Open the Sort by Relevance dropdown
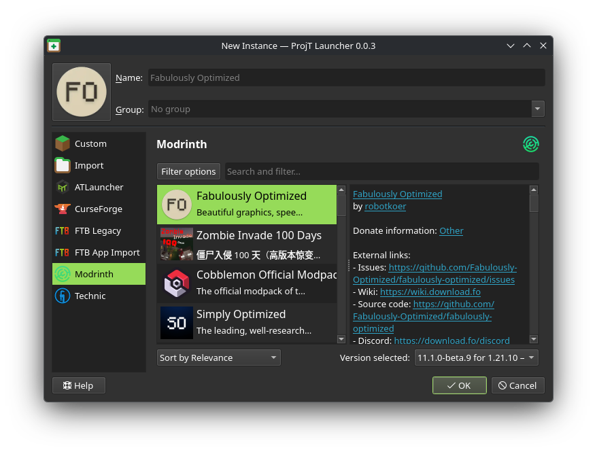This screenshot has width=597, height=454. pyautogui.click(x=218, y=357)
